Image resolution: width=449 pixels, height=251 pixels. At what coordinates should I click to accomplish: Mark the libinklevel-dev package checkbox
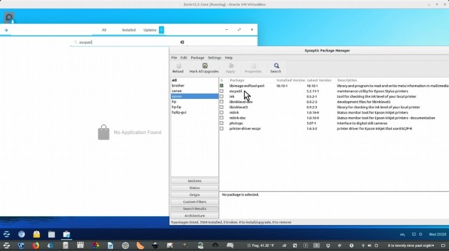[x=222, y=102]
